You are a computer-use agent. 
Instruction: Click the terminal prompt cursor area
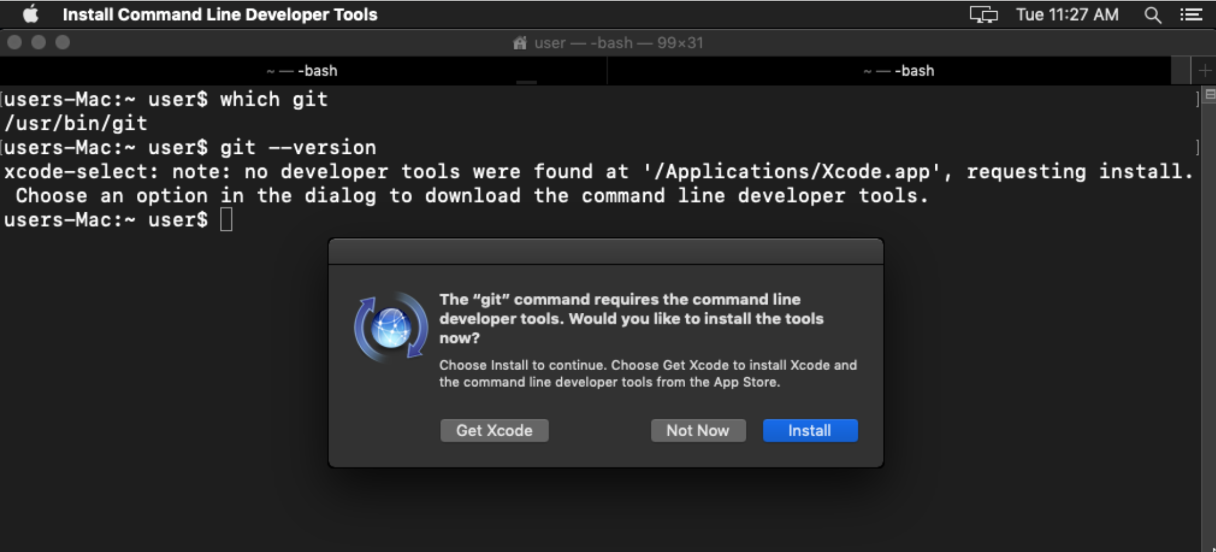pos(226,220)
